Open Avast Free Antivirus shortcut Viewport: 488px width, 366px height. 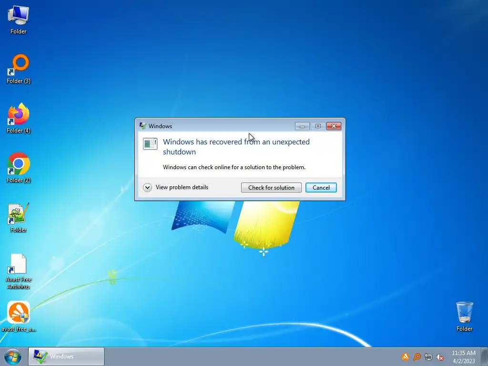19,271
